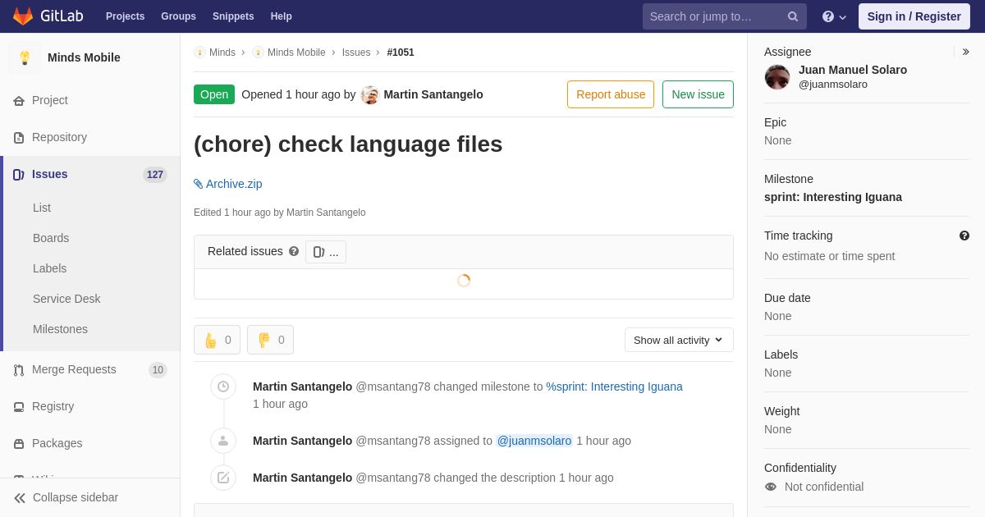Click the issues count badge 127
Image resolution: width=985 pixels, height=517 pixels.
coord(155,175)
